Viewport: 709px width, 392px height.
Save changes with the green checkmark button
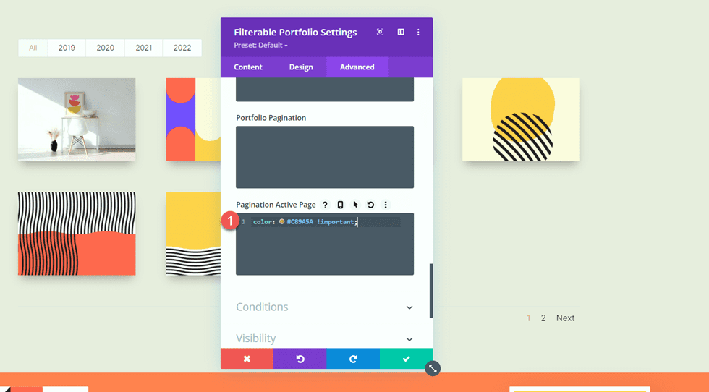[x=406, y=359]
